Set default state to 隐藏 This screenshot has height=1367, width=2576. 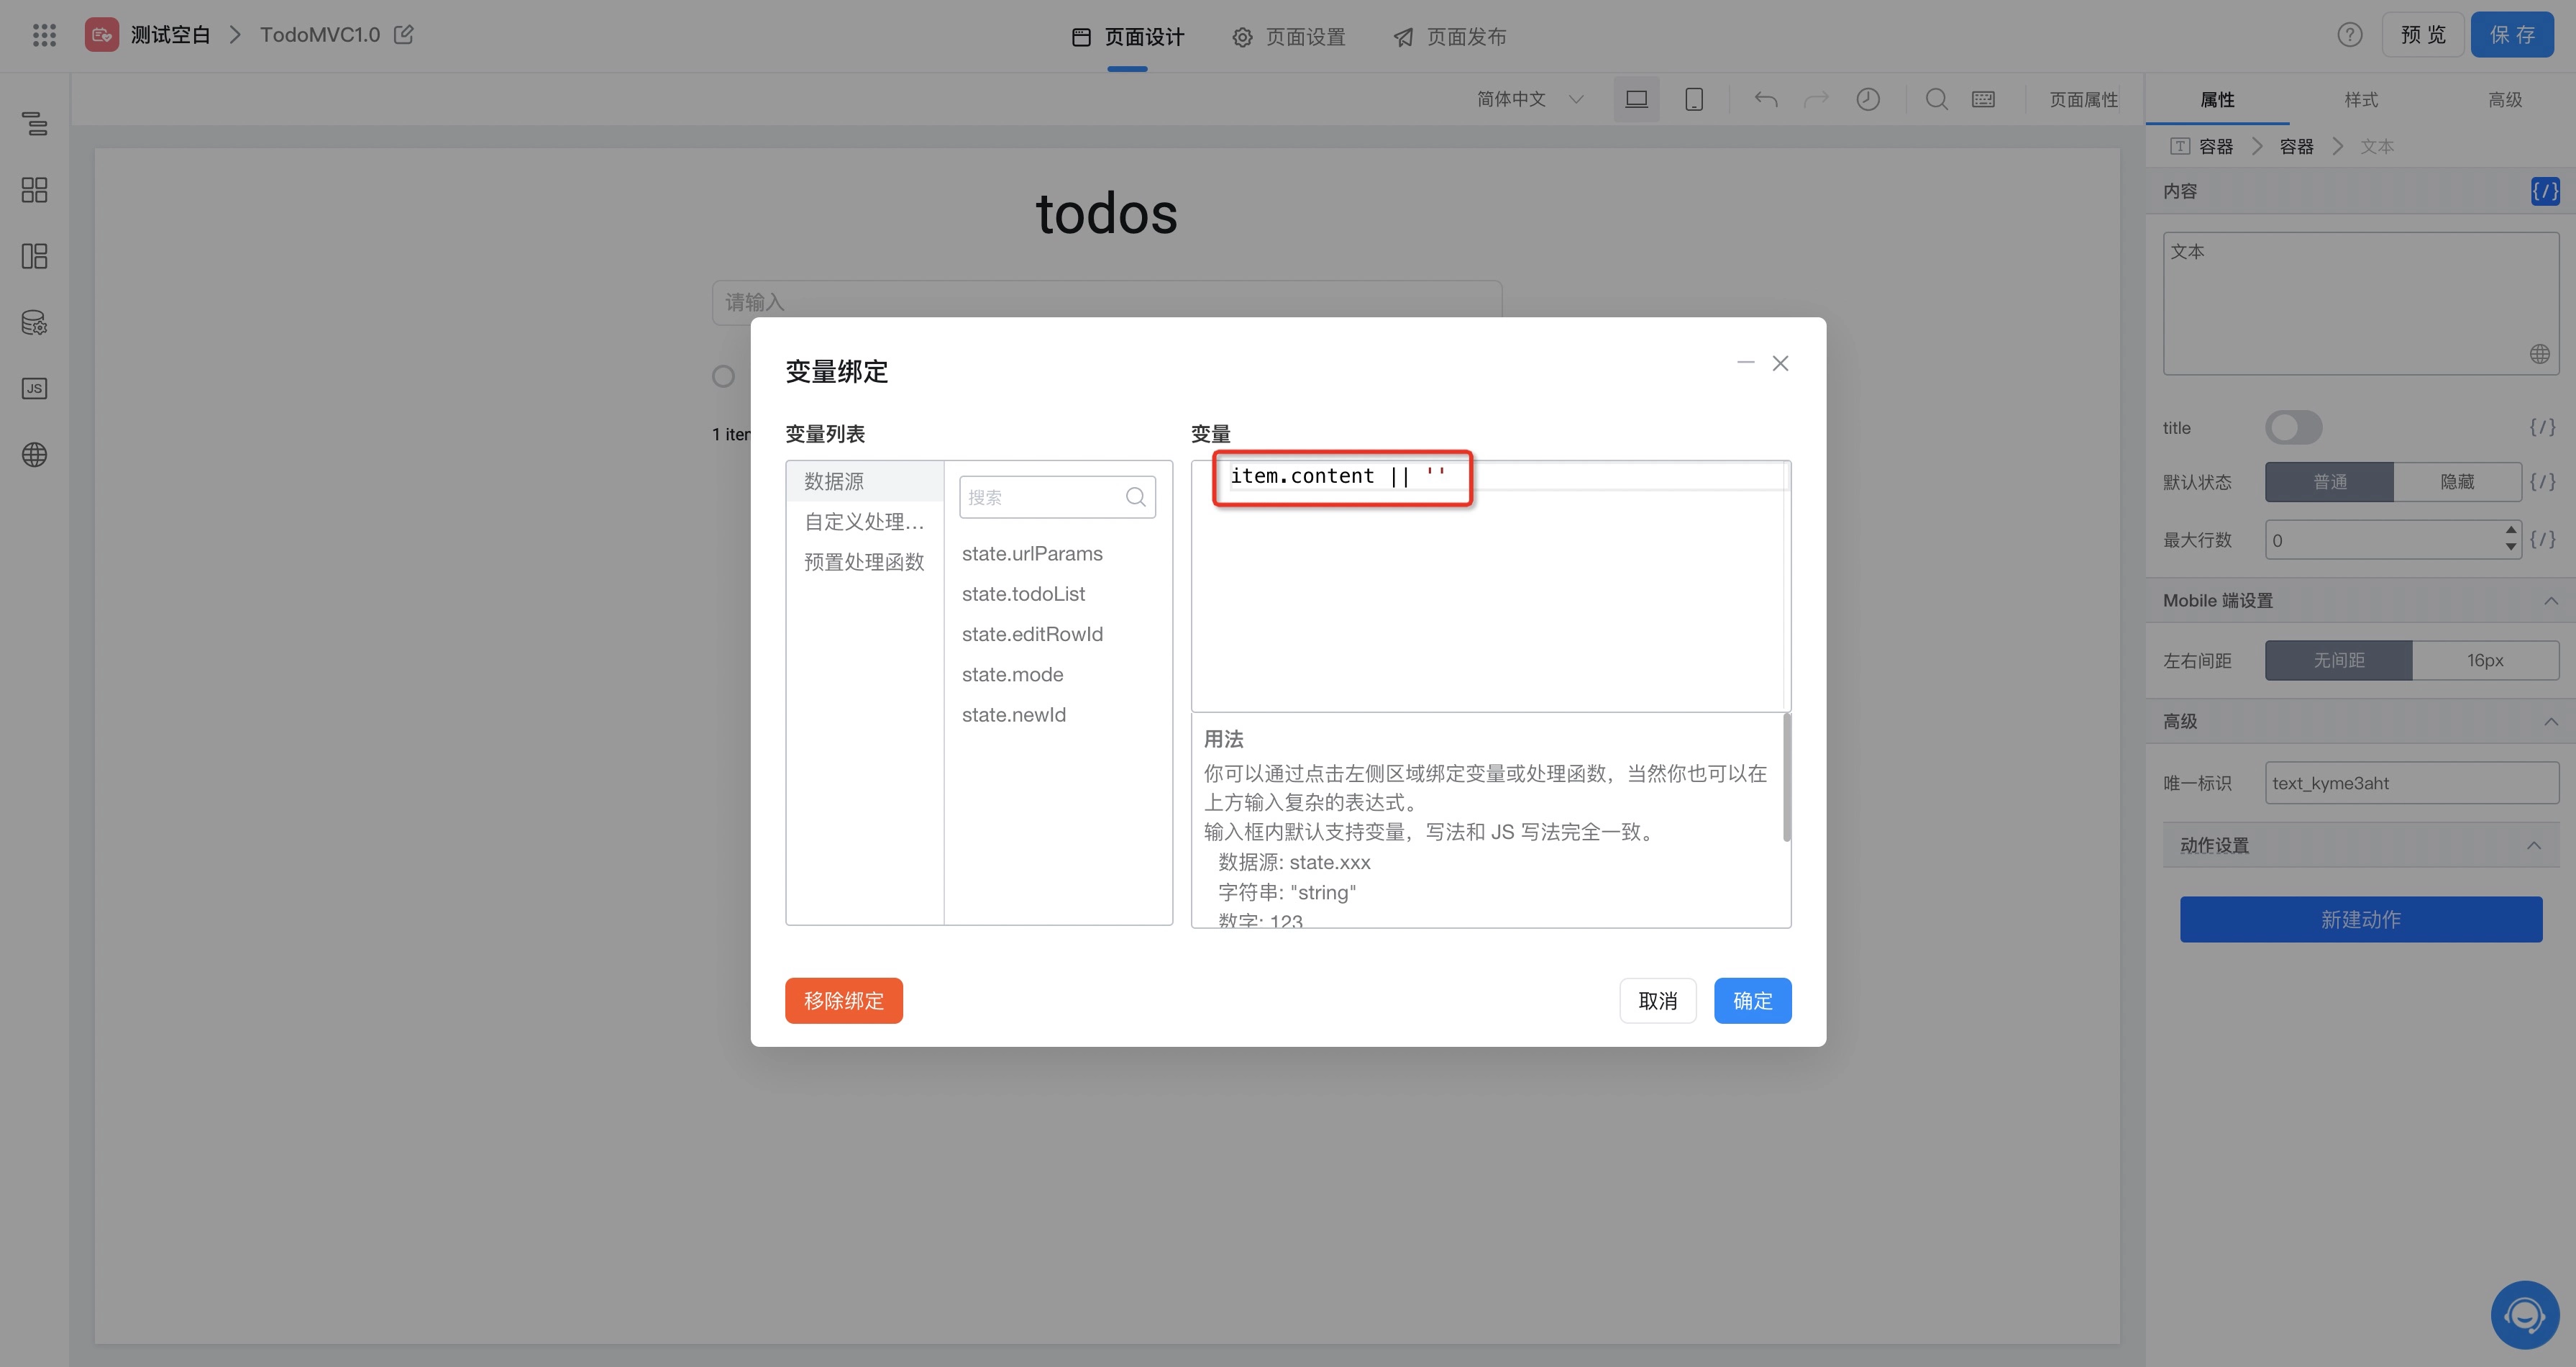pyautogui.click(x=2457, y=482)
